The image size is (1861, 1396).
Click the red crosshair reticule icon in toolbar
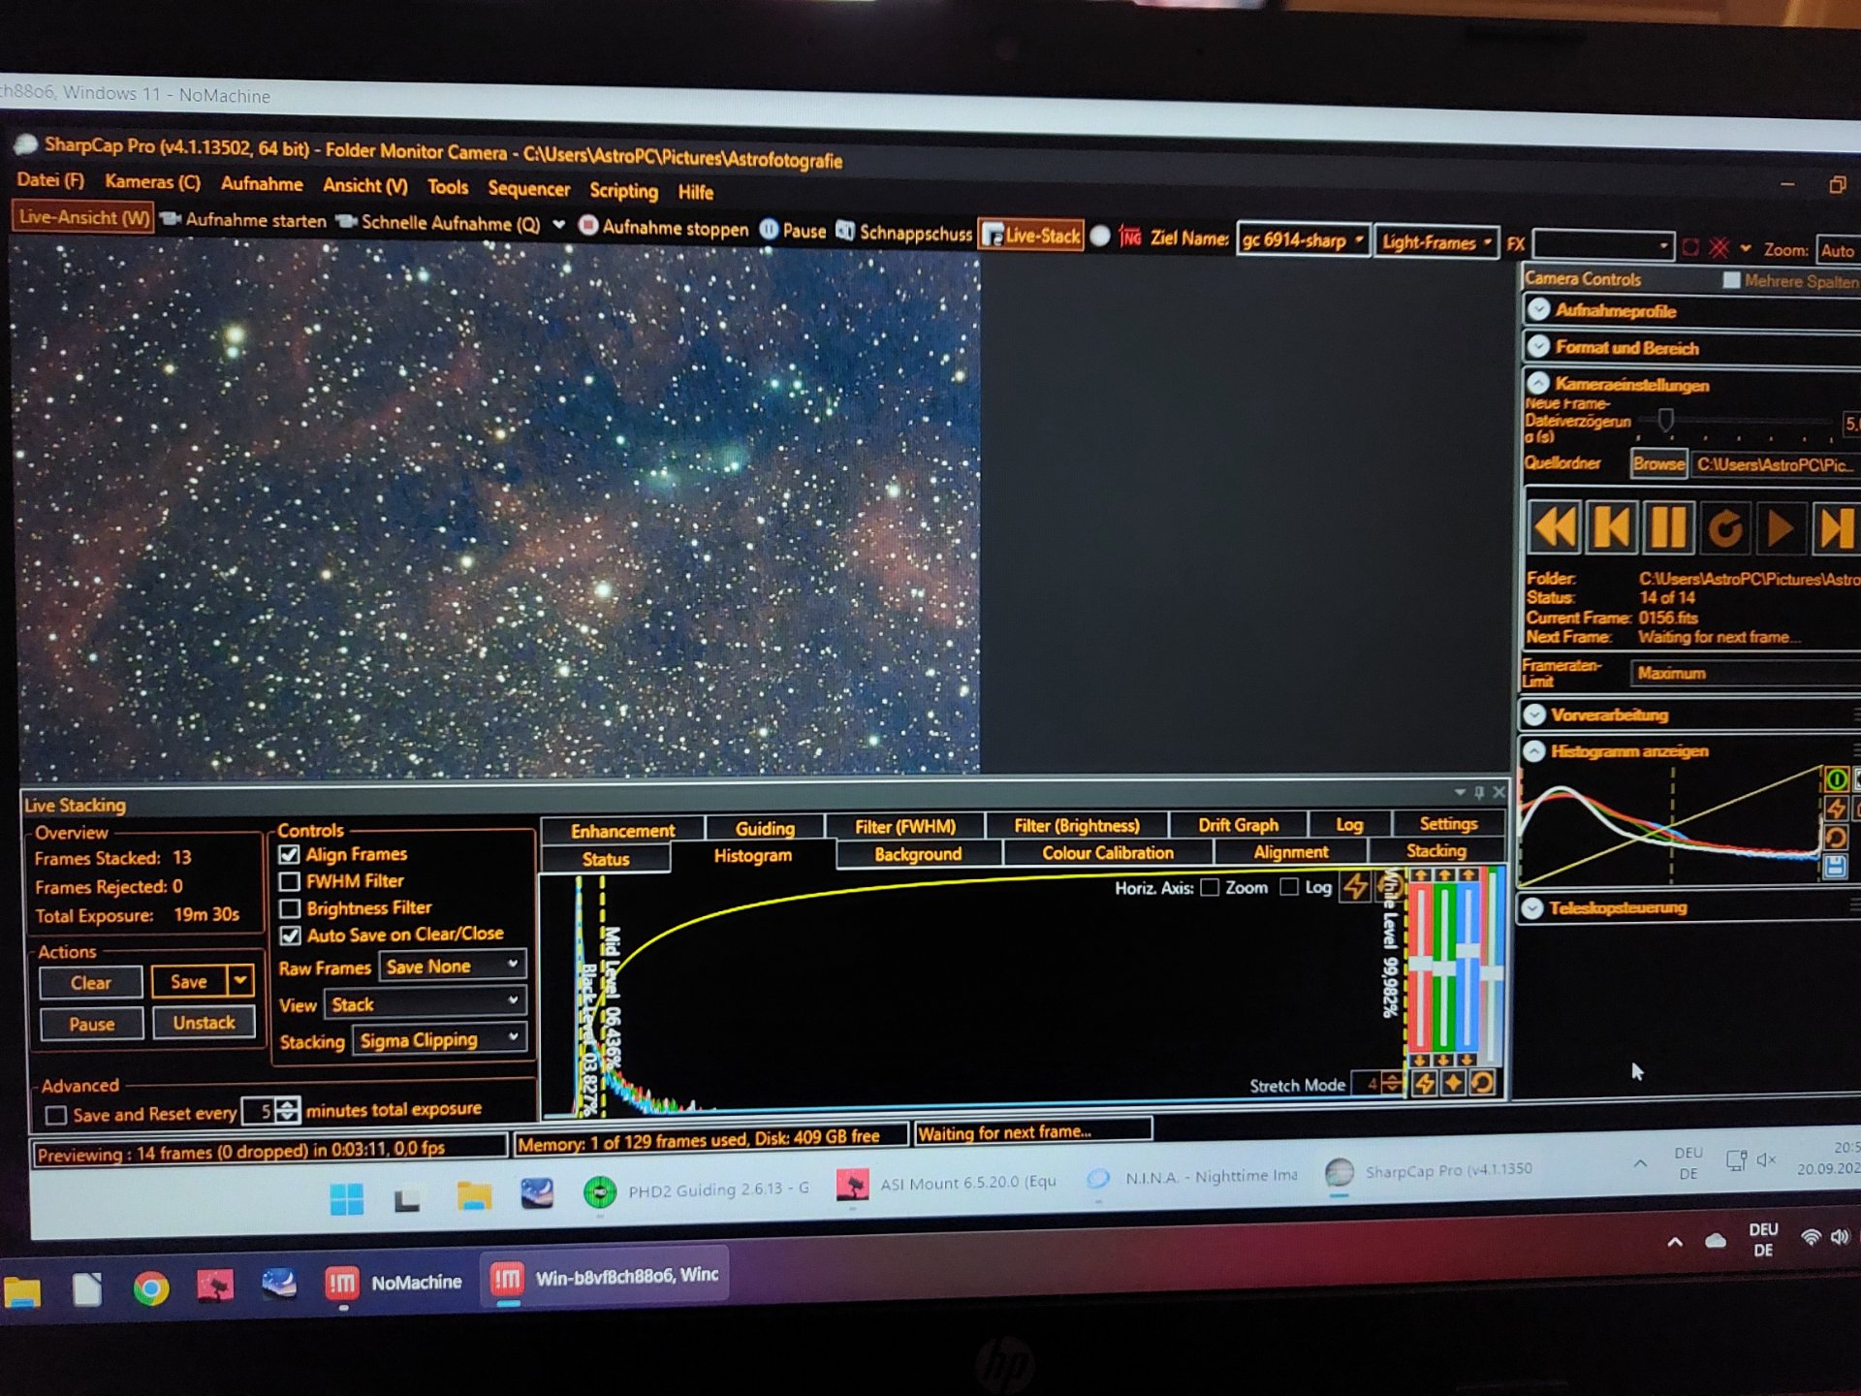tap(1719, 248)
